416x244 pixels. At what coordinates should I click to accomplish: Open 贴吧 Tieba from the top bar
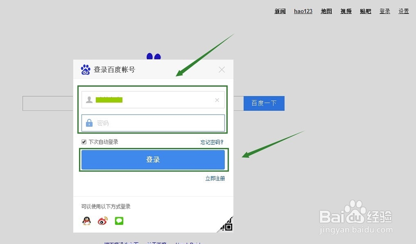click(365, 11)
